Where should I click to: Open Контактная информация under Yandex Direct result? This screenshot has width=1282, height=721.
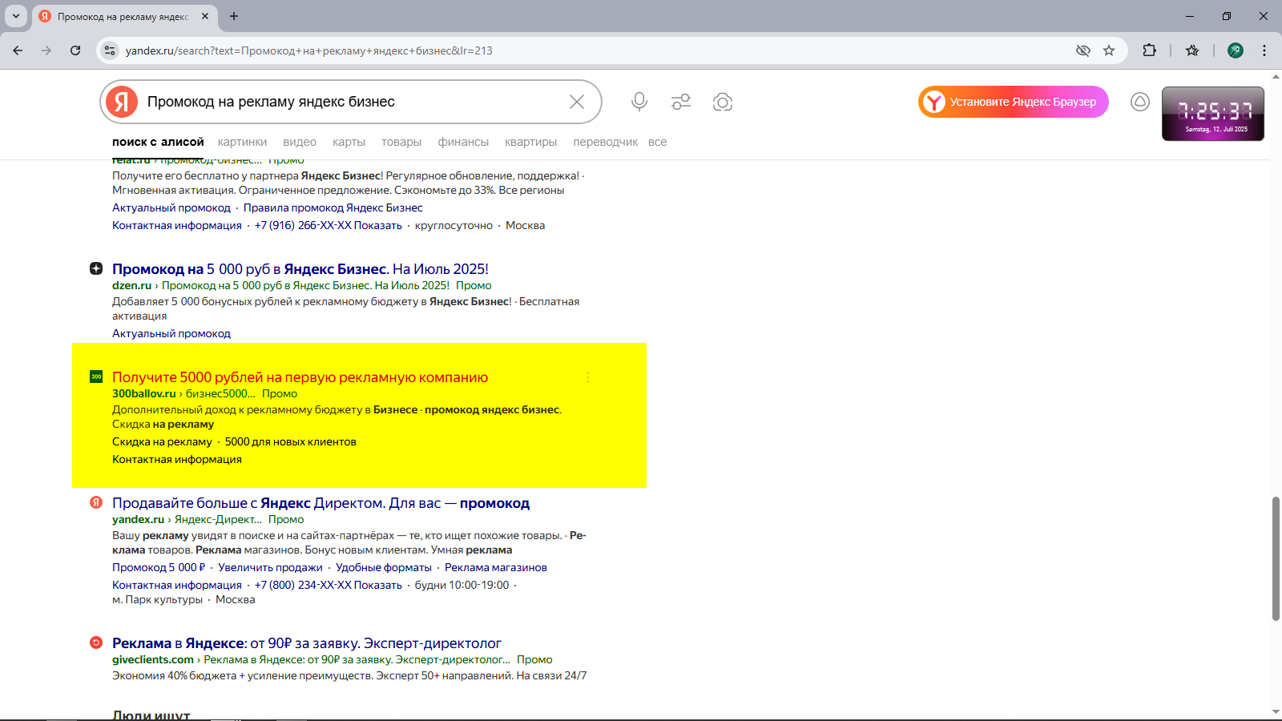tap(177, 585)
